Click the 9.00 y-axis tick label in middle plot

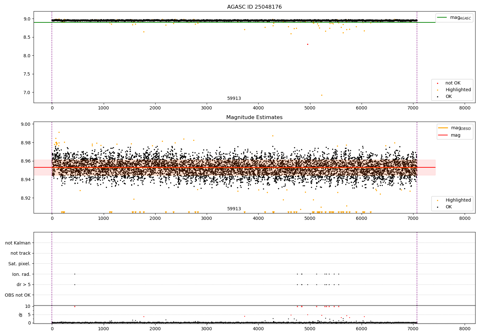coord(25,124)
